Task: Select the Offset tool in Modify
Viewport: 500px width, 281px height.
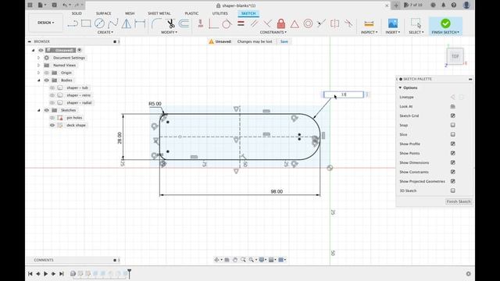Action: coord(184,23)
